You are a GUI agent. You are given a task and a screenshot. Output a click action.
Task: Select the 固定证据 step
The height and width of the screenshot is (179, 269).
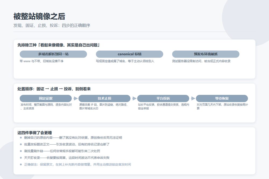(46, 98)
